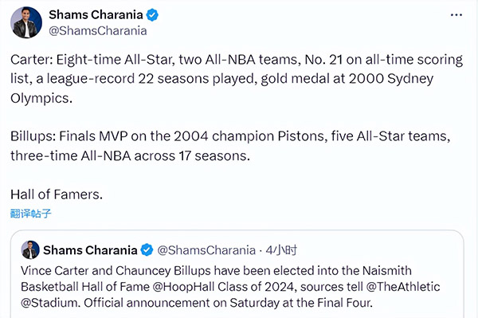The image size is (478, 318).
Task: Click the 4小时 timestamp in quoted tweet
Action: click(281, 250)
